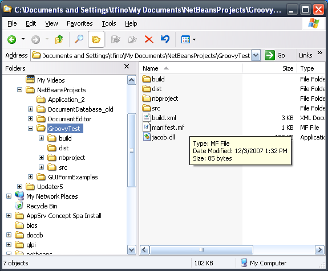Collapse the GroovyTest tree node
The image size is (328, 271).
click(31, 129)
